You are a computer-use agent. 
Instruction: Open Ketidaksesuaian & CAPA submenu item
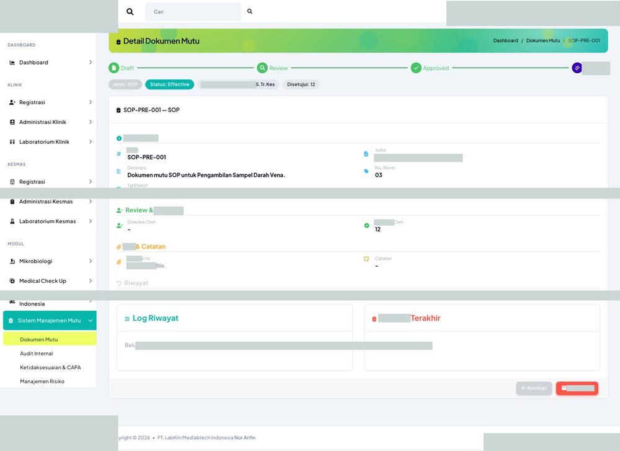click(x=50, y=367)
